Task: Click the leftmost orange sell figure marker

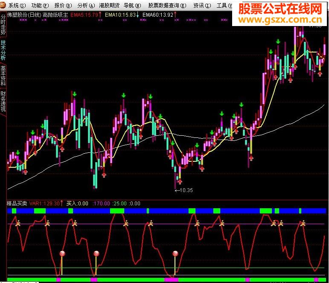Action: point(18,223)
